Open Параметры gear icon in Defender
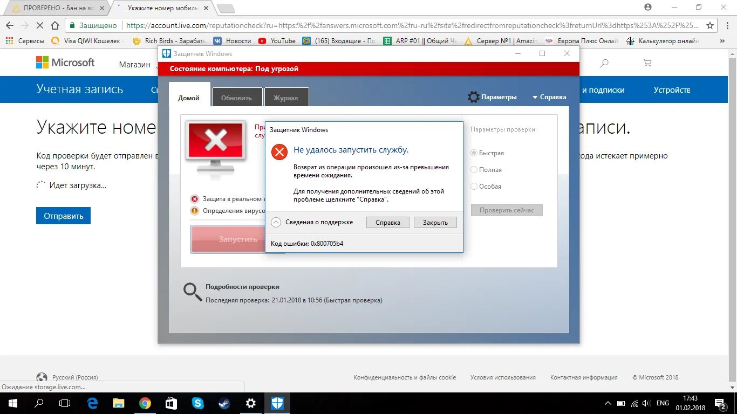Image resolution: width=737 pixels, height=414 pixels. pos(473,97)
